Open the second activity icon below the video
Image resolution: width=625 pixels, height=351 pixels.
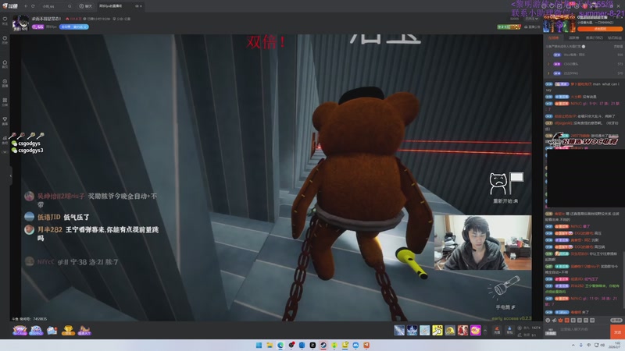click(x=36, y=330)
